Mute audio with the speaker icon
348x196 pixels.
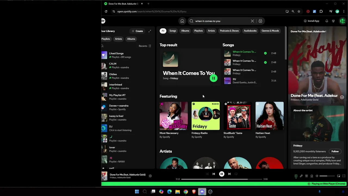317,176
